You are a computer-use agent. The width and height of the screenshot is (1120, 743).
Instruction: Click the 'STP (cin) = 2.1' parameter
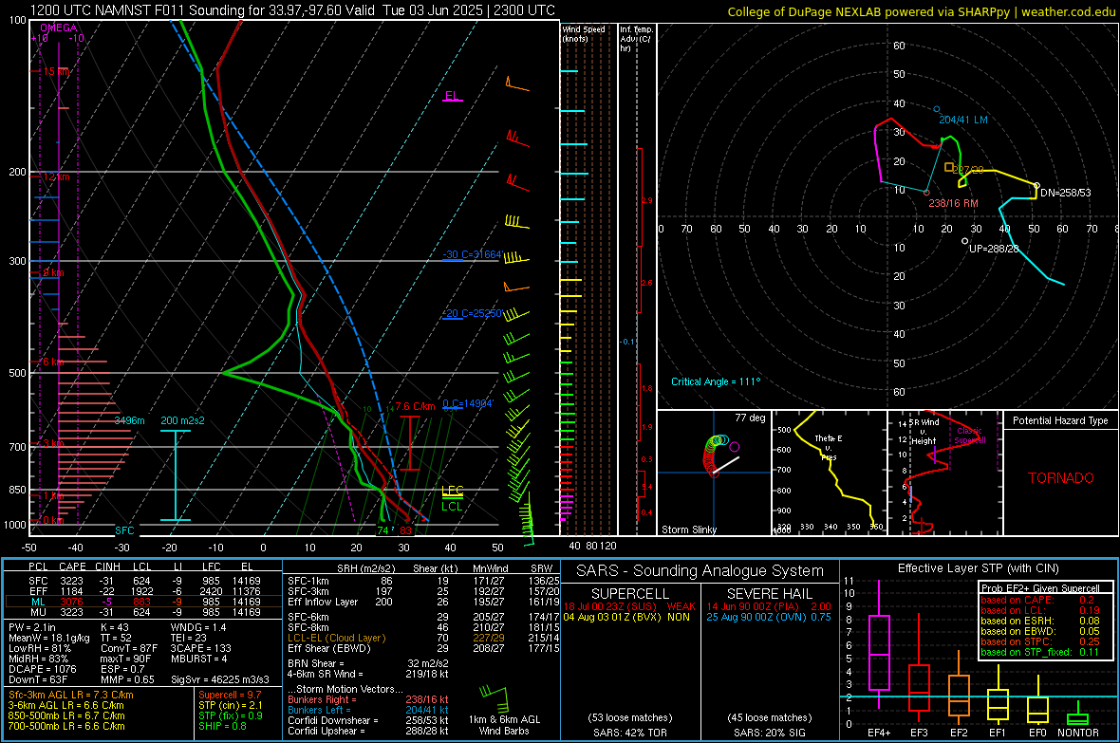231,705
